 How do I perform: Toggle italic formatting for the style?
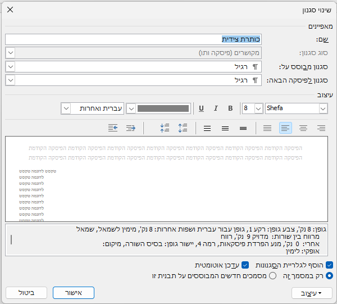click(x=216, y=108)
